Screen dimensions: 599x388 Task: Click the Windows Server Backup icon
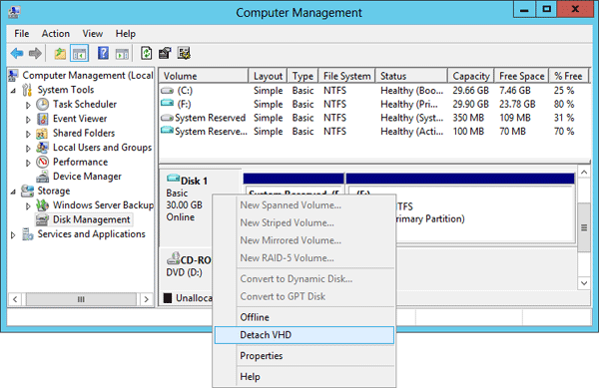(42, 205)
